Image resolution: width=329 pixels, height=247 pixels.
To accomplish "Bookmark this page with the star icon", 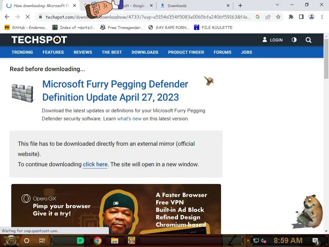I will (278, 17).
